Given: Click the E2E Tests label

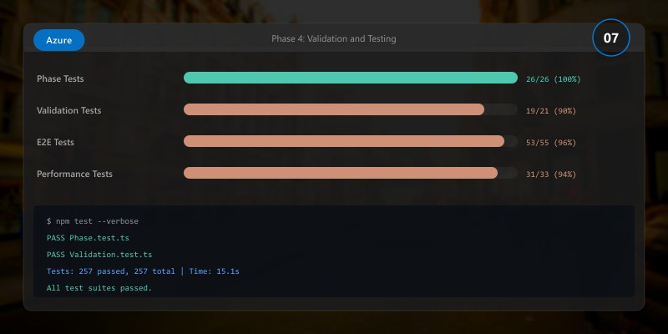Looking at the screenshot, I should [55, 142].
